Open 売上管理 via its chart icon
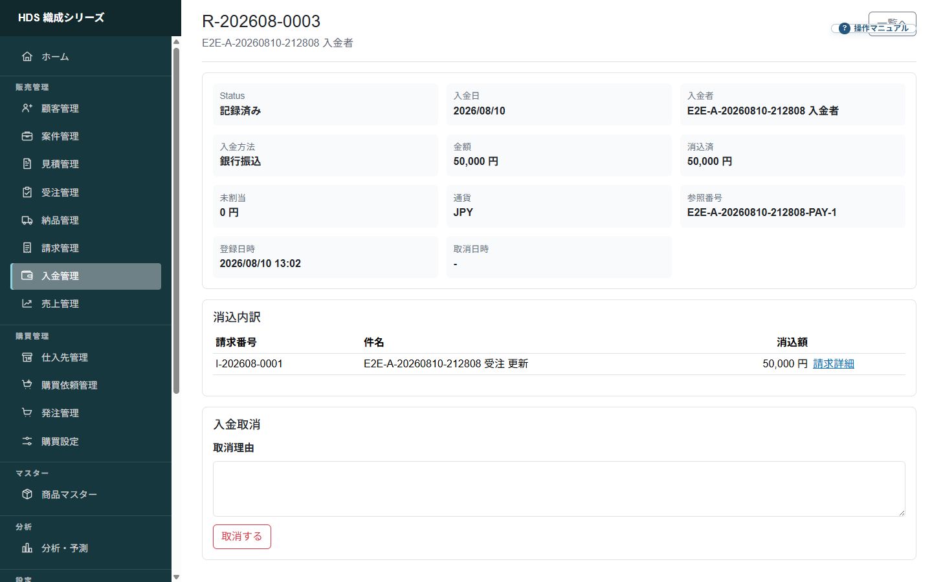This screenshot has width=932, height=582. point(27,304)
